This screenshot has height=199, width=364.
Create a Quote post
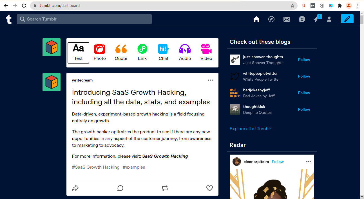coord(121,52)
